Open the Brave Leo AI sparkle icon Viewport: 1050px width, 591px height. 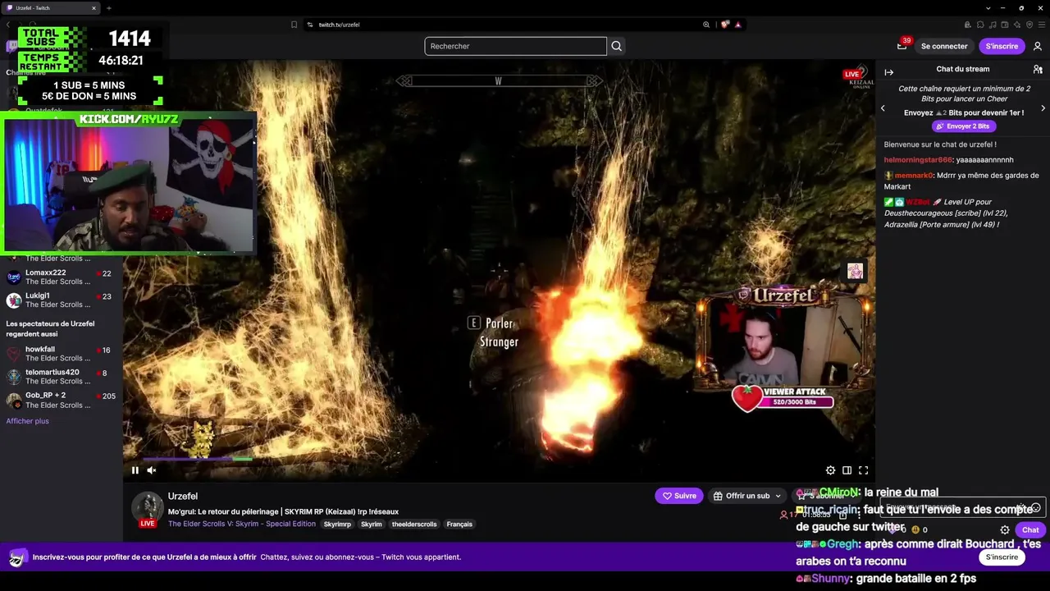point(1017,25)
